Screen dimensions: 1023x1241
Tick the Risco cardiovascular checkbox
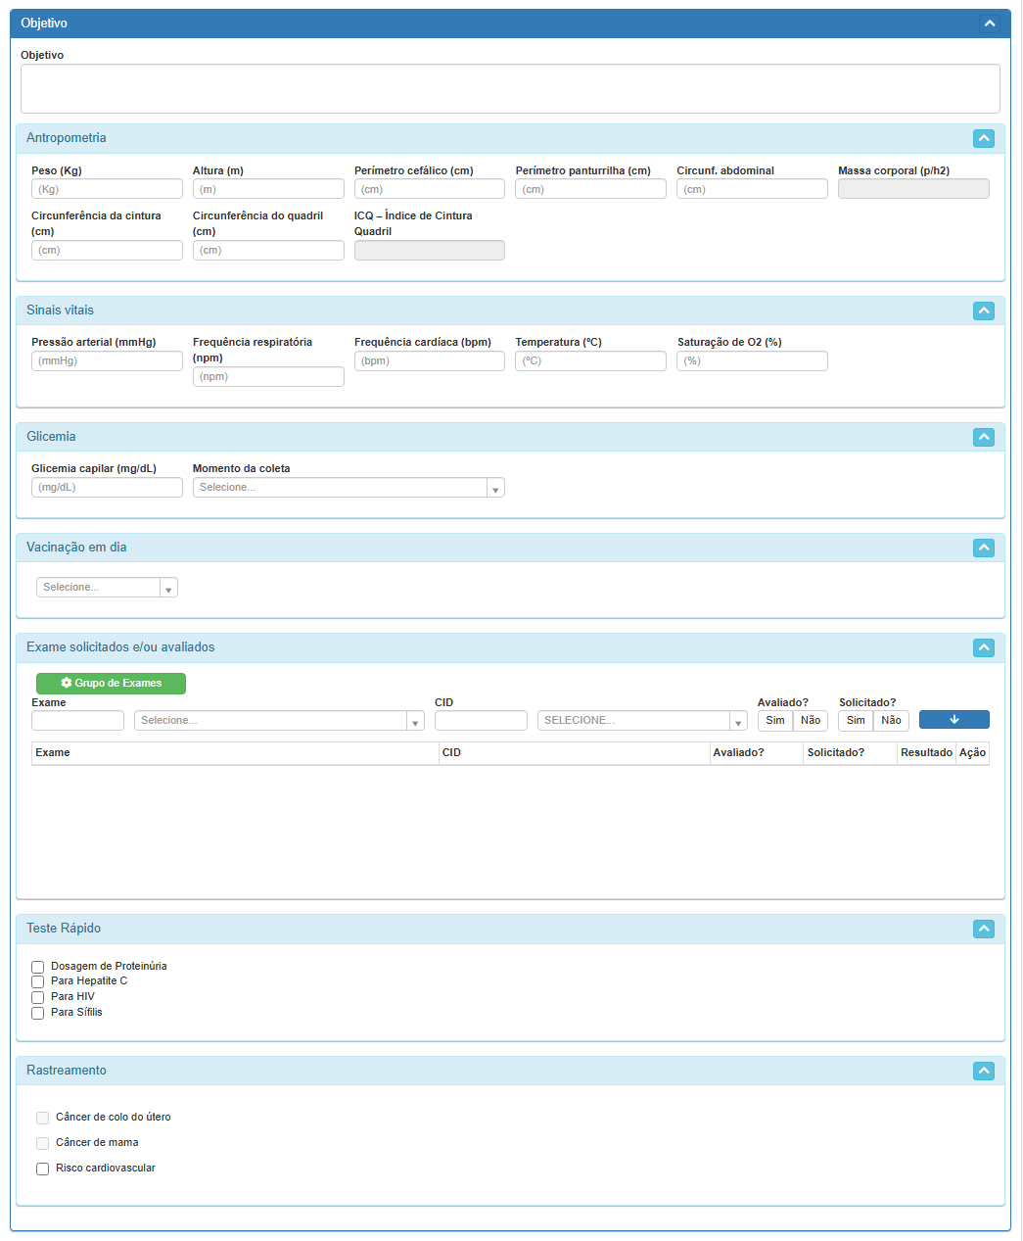point(43,1169)
